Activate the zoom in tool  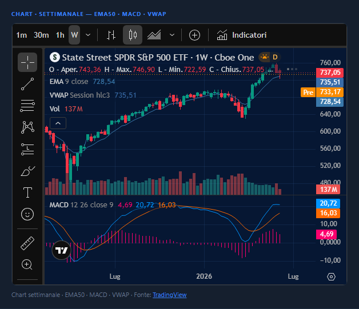[27, 264]
